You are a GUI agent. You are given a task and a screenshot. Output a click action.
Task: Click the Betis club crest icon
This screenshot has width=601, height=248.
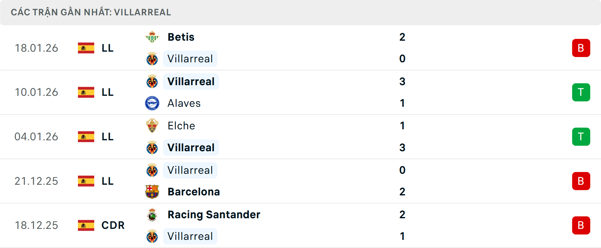tap(152, 37)
